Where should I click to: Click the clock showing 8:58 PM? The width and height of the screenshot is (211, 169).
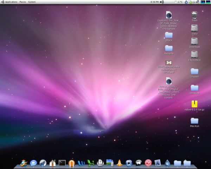[x=154, y=2]
